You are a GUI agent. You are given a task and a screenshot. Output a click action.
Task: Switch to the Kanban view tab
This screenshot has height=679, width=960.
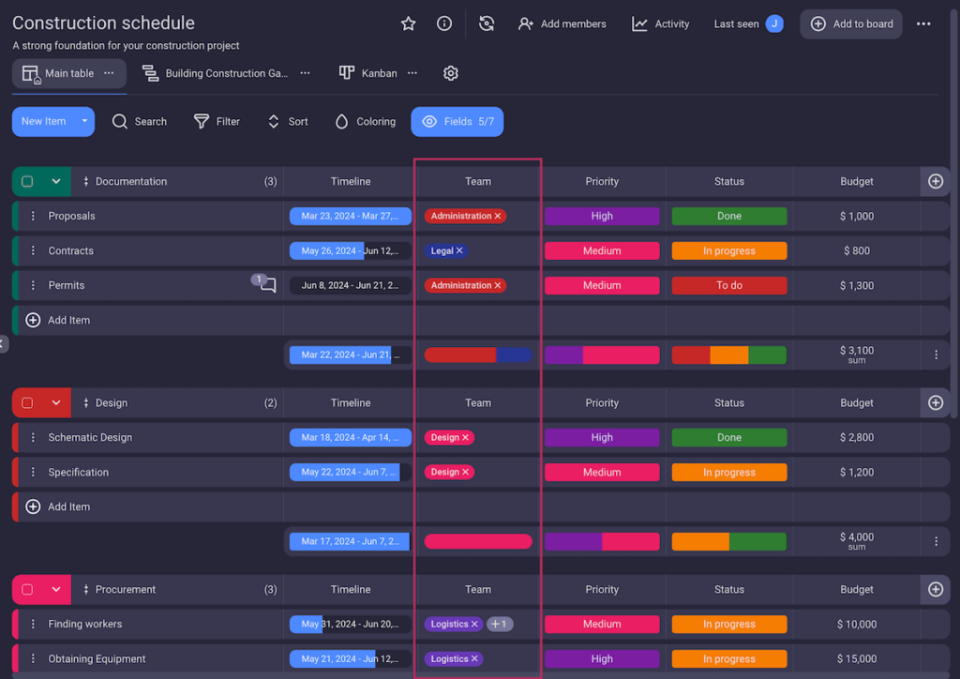(x=379, y=72)
